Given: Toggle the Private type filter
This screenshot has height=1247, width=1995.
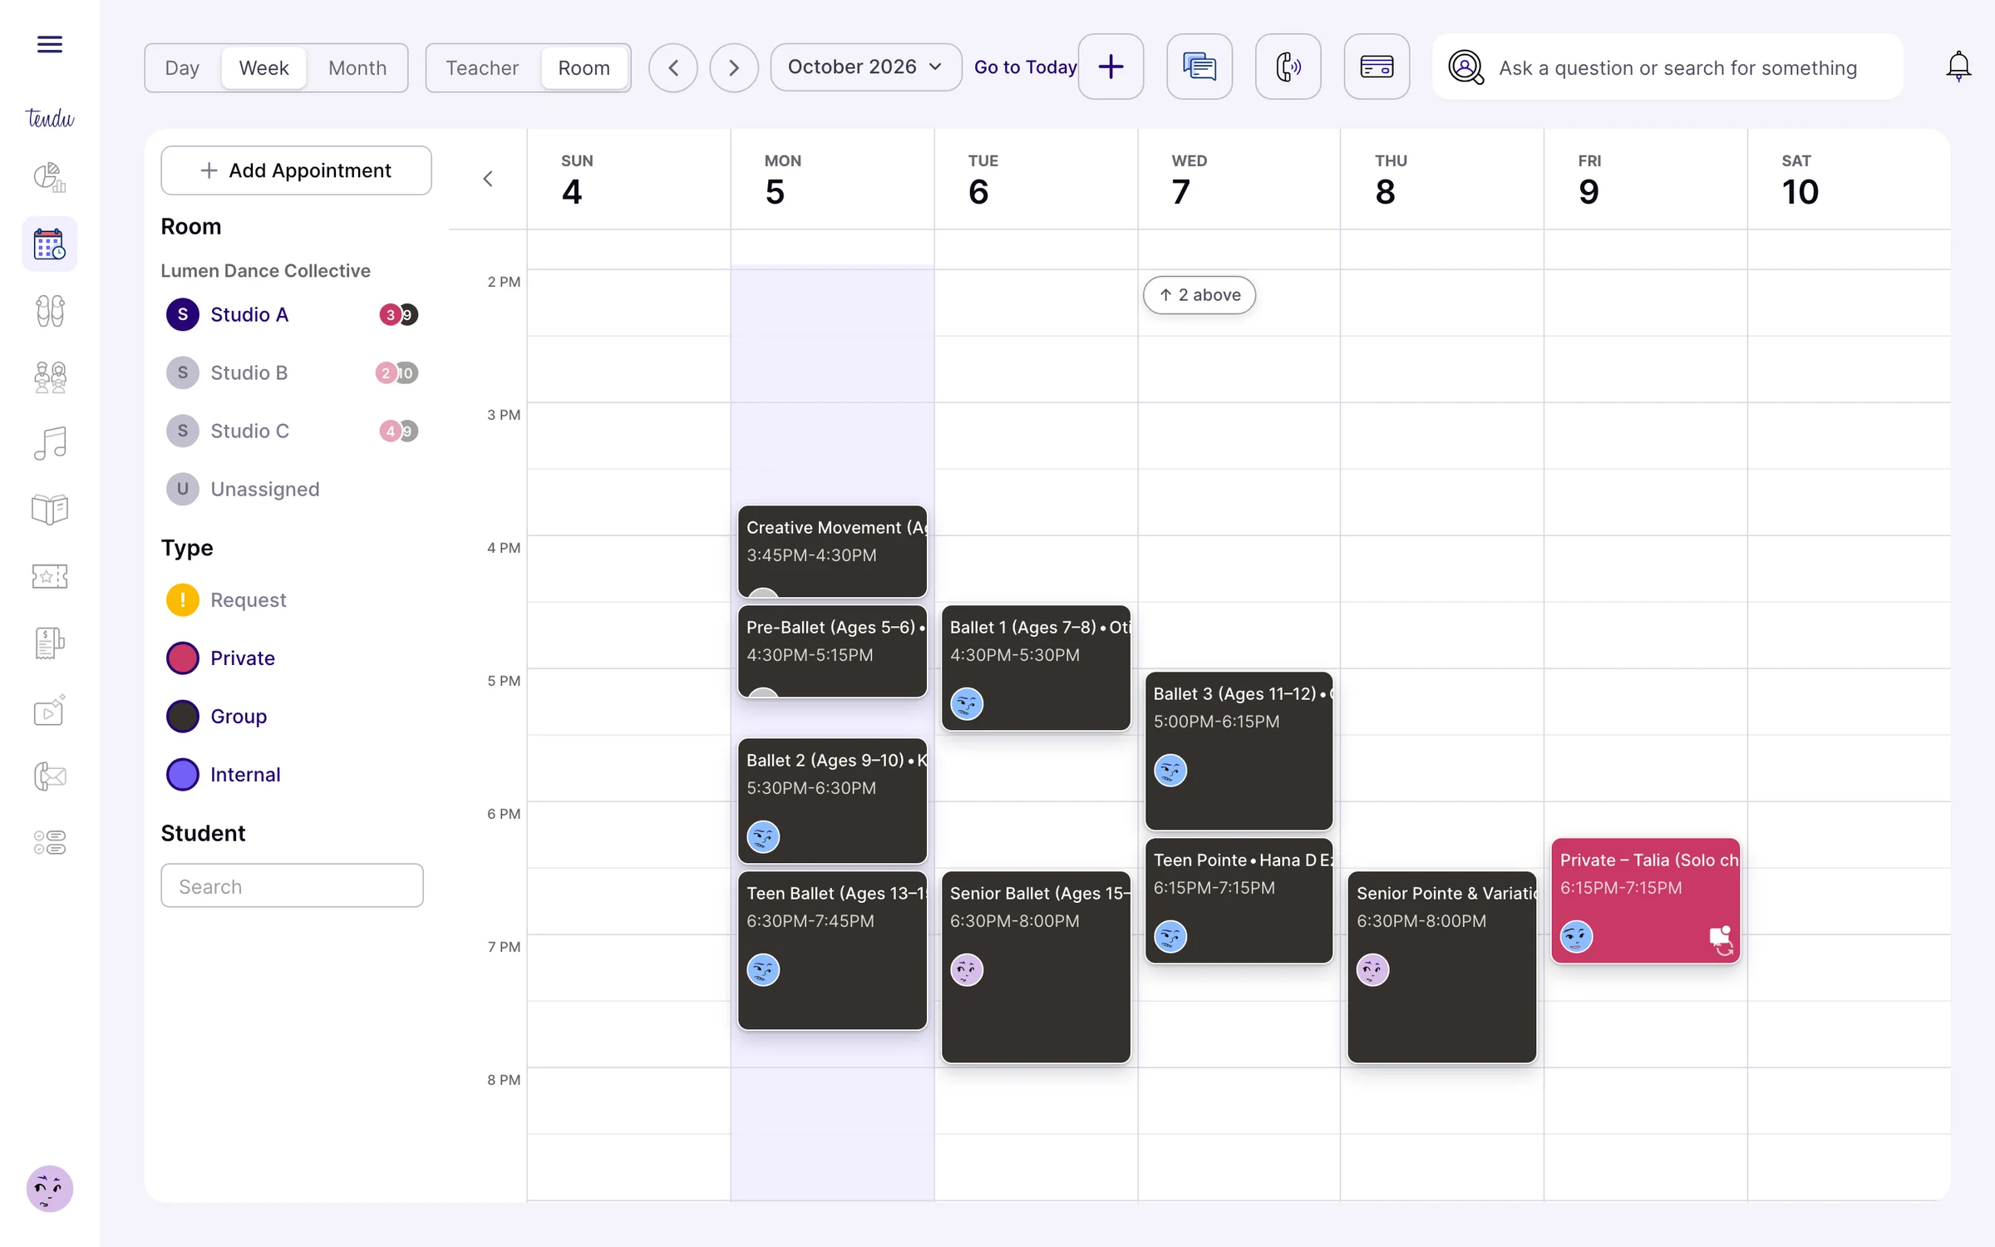Looking at the screenshot, I should (221, 658).
